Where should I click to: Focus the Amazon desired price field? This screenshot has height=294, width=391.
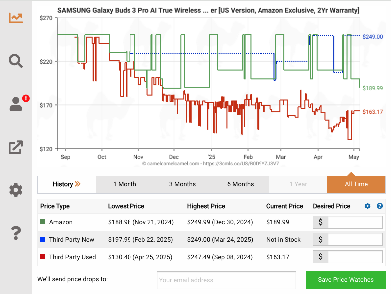point(355,222)
